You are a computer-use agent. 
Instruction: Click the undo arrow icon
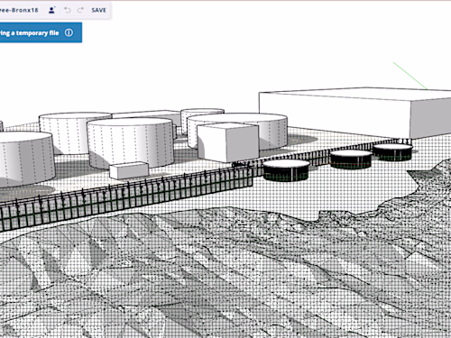click(x=68, y=10)
